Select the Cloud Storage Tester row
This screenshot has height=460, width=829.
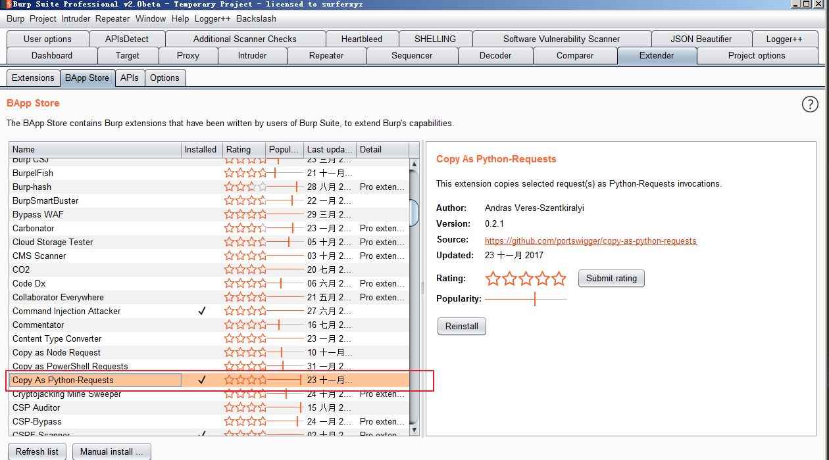209,242
